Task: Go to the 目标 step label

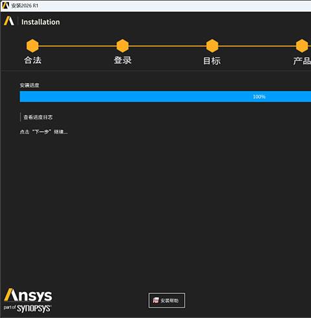Action: 212,61
